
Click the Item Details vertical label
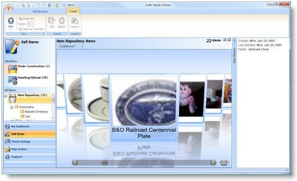point(234,55)
